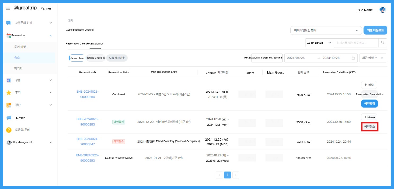This screenshot has width=394, height=189.
Task: Click the red 예약취소 status badge
Action: [x=118, y=142]
